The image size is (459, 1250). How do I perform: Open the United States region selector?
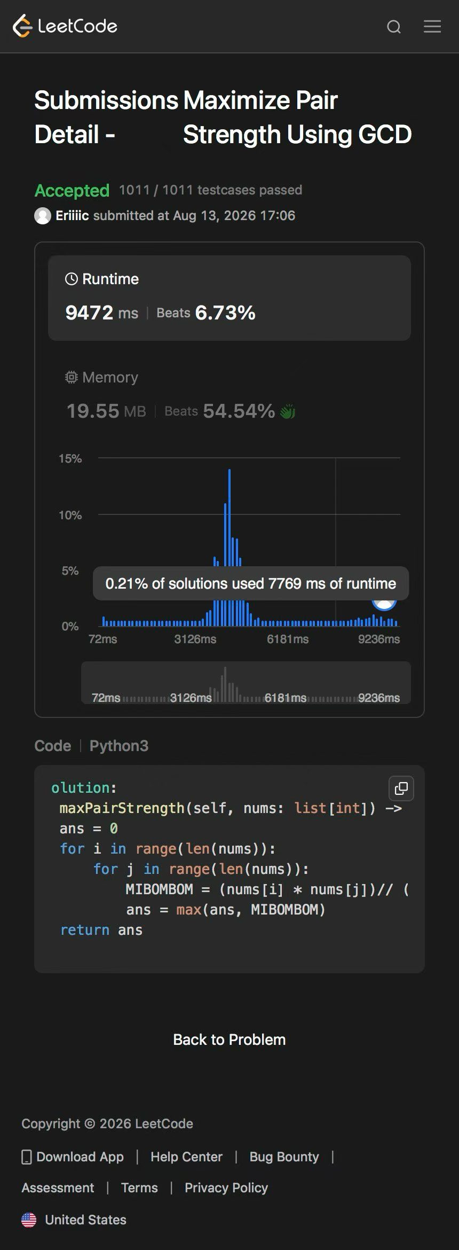click(74, 1220)
